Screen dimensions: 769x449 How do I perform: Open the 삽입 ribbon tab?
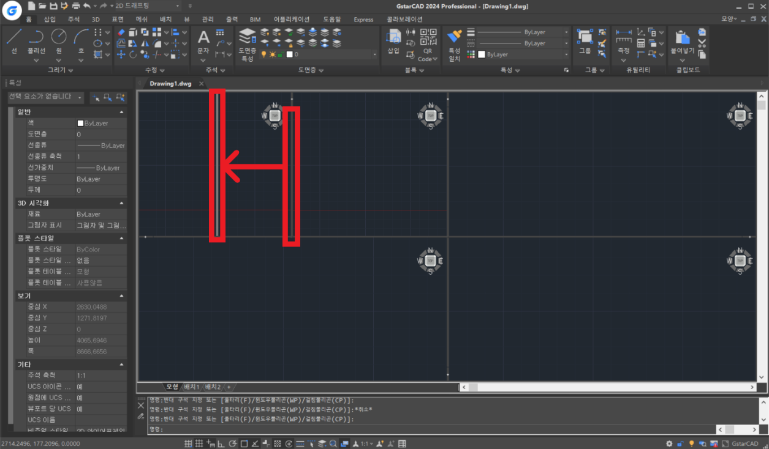click(50, 19)
